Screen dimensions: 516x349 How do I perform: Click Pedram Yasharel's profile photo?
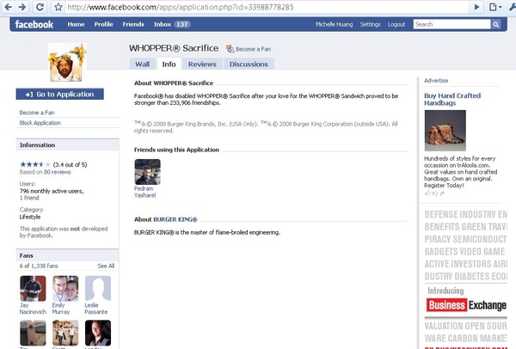(147, 172)
